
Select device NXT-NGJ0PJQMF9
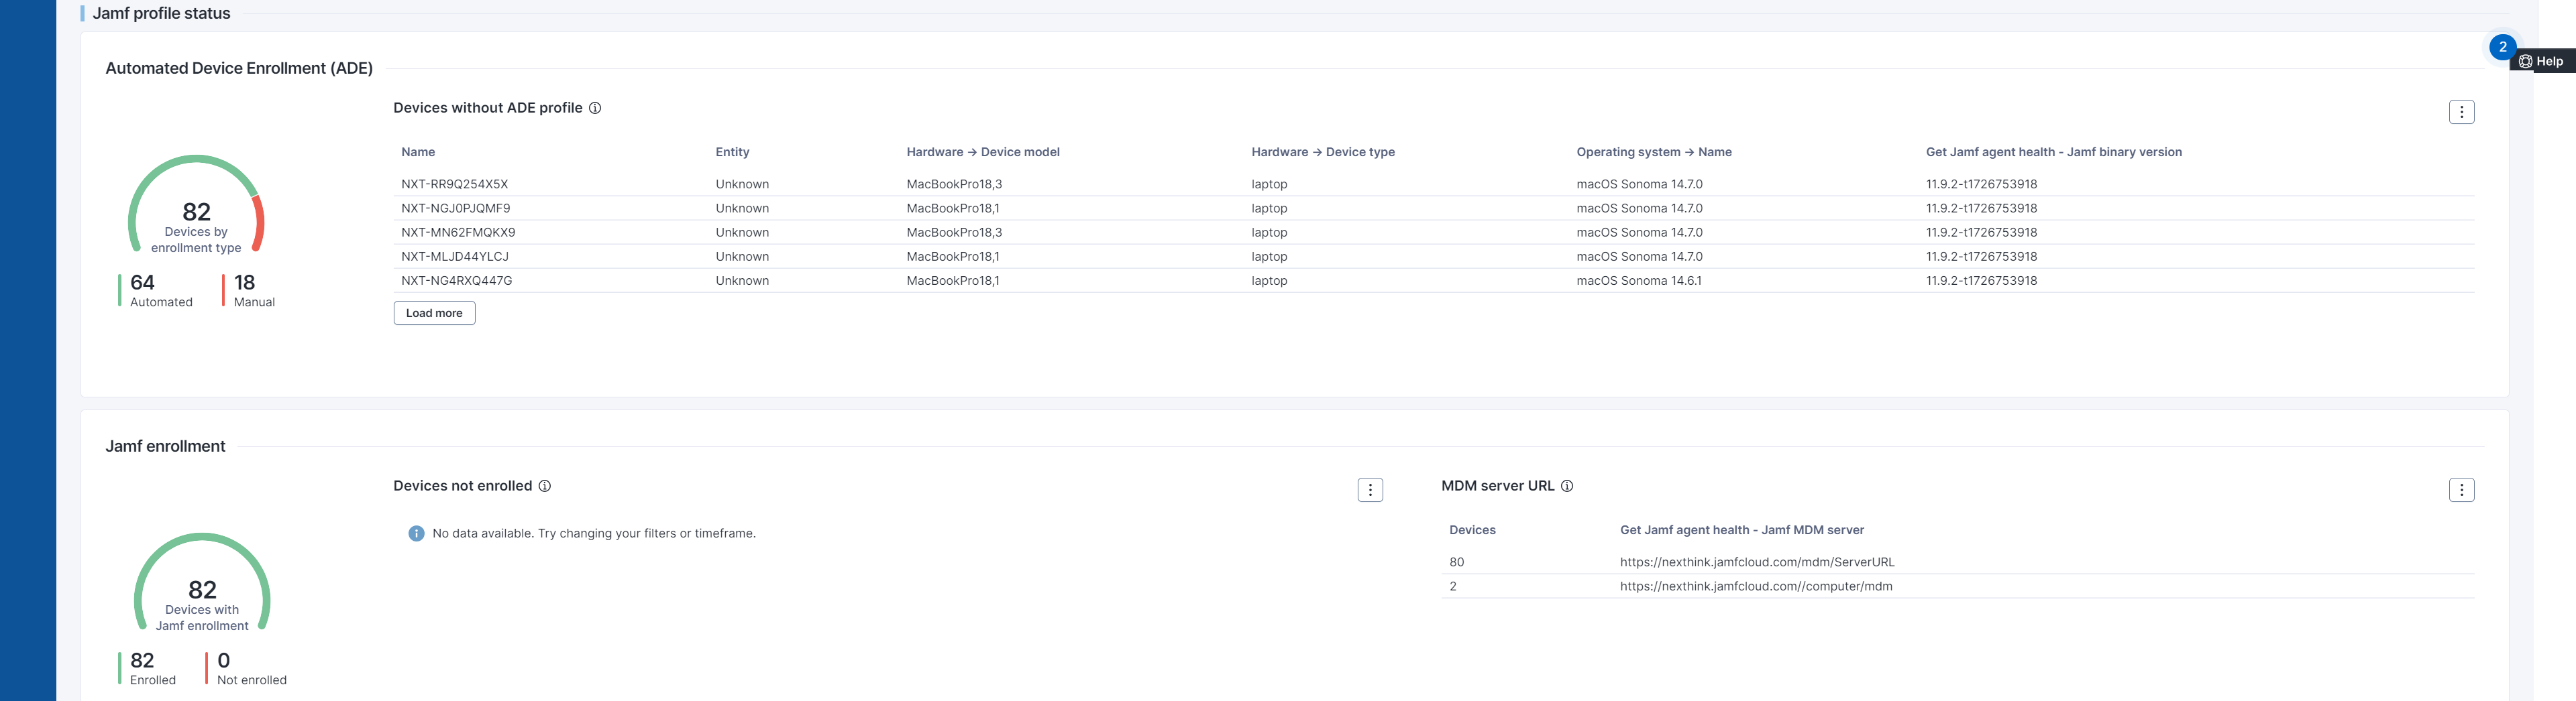456,208
